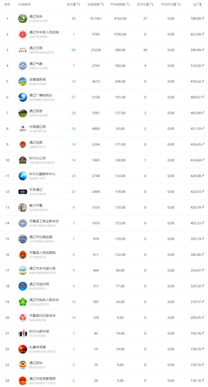Click 通辽气象 avatar icon

pyautogui.click(x=23, y=66)
